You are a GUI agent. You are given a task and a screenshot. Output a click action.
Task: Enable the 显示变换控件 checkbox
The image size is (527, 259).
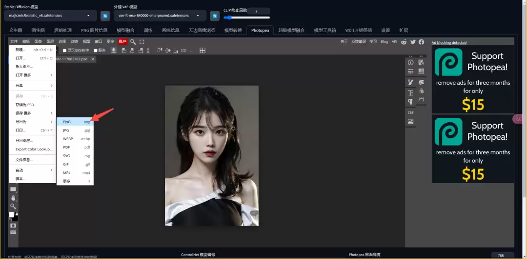pos(65,51)
